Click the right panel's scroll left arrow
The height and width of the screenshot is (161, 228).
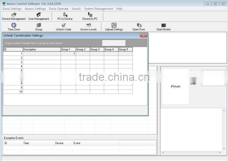coord(163,152)
